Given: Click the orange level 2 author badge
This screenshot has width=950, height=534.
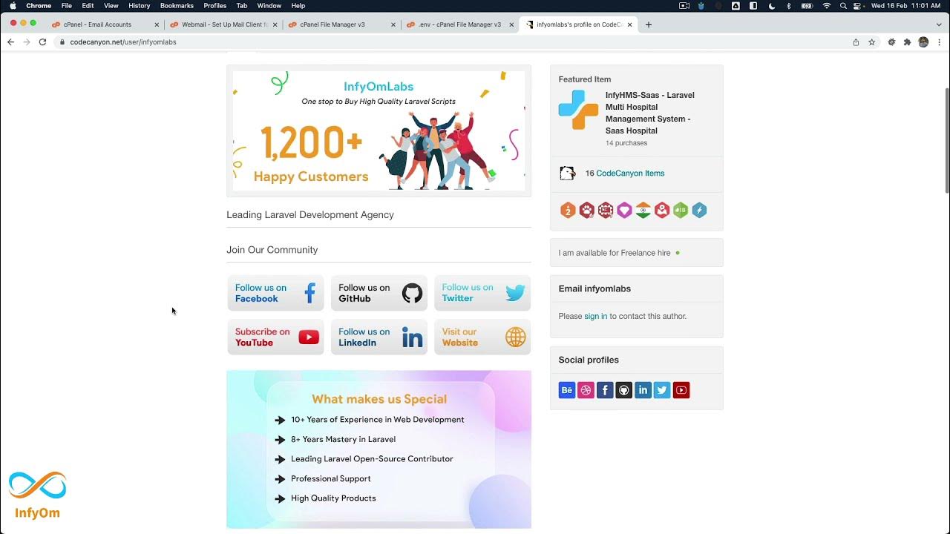Looking at the screenshot, I should [568, 211].
